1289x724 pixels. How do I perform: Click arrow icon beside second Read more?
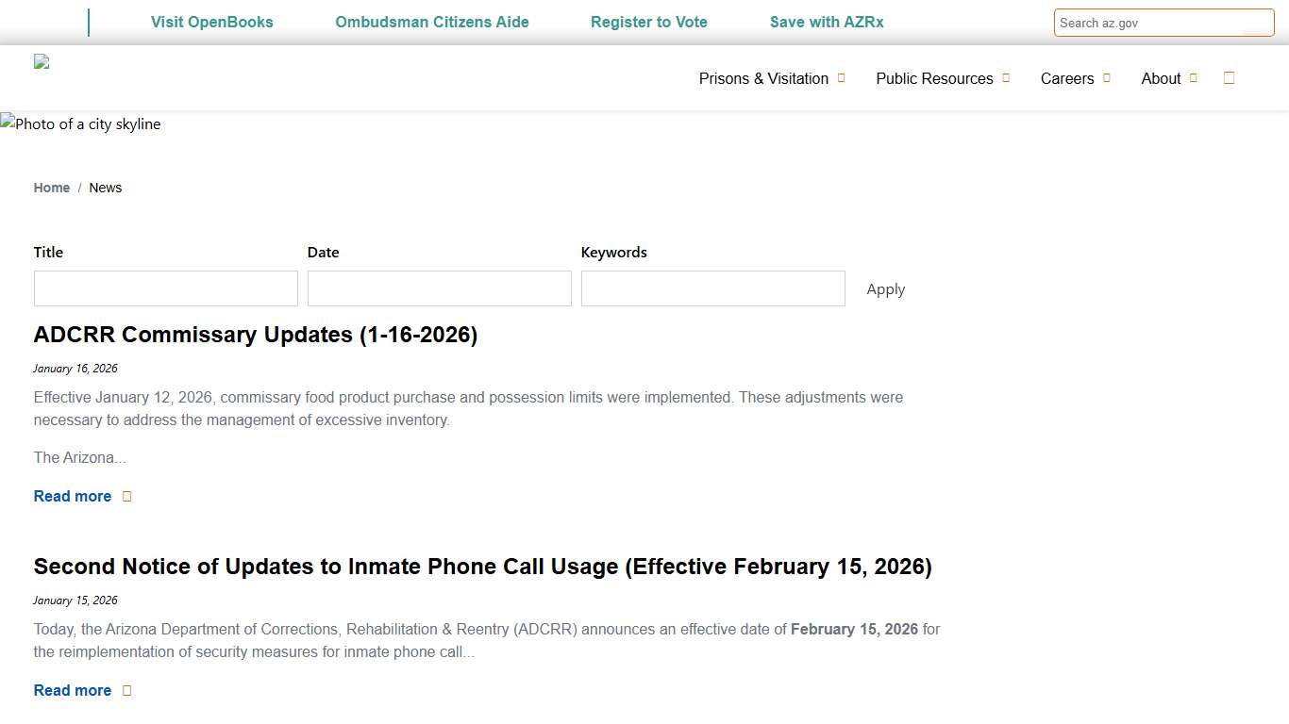[127, 691]
